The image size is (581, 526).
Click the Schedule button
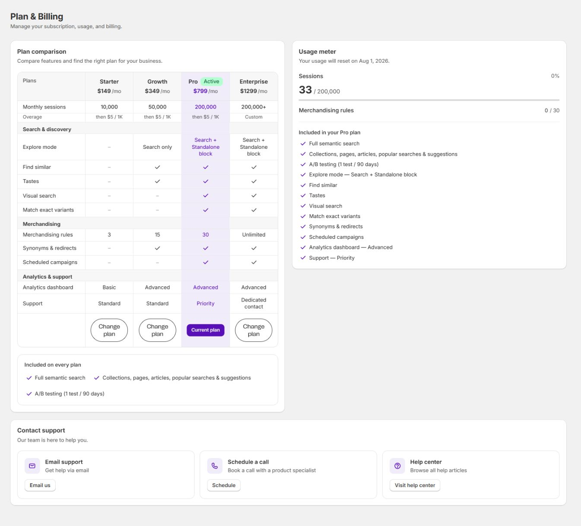tap(224, 485)
